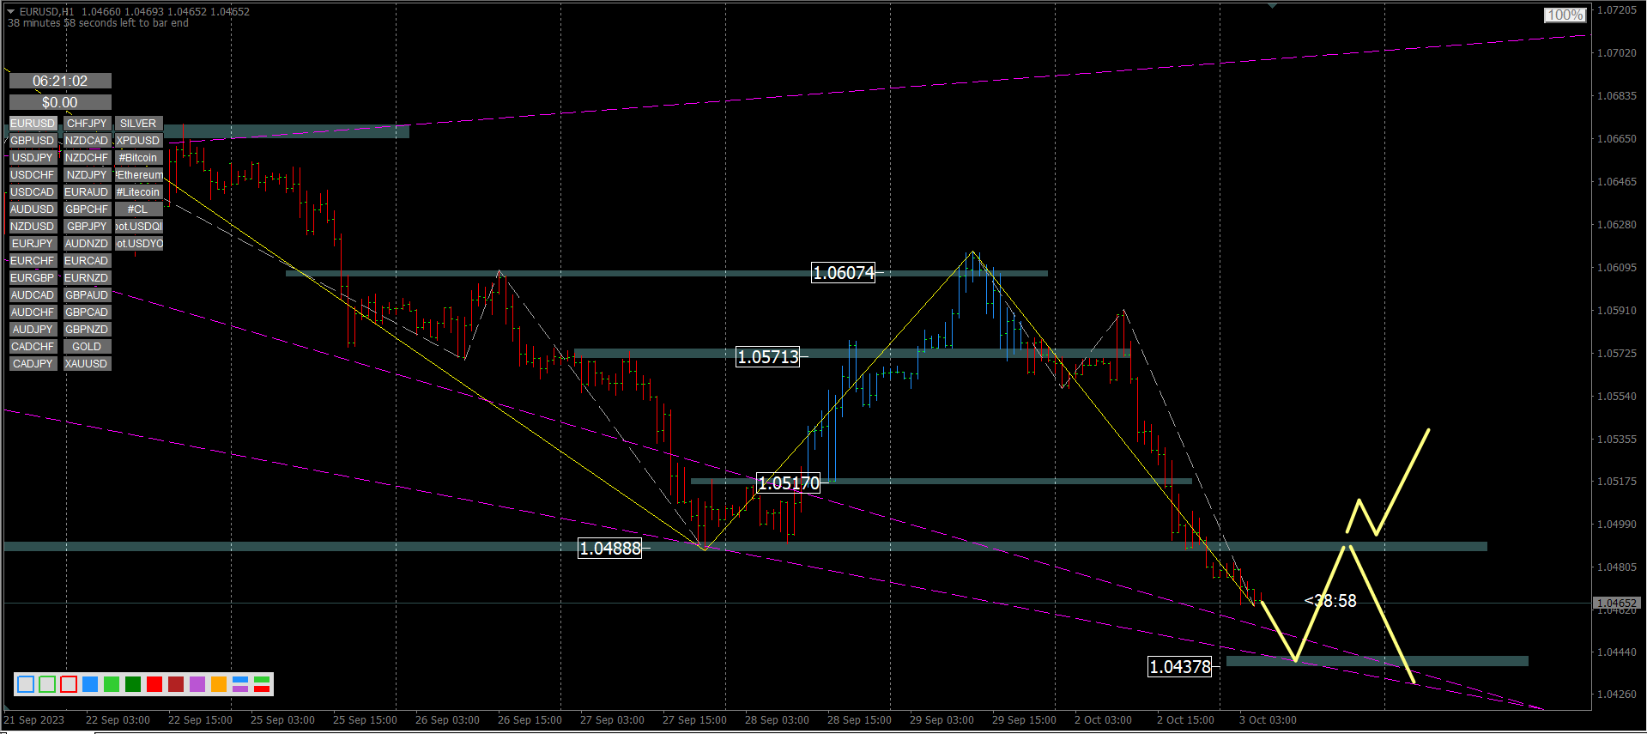Pick the purple color swatch
Image resolution: width=1647 pixels, height=734 pixels.
coord(197,684)
